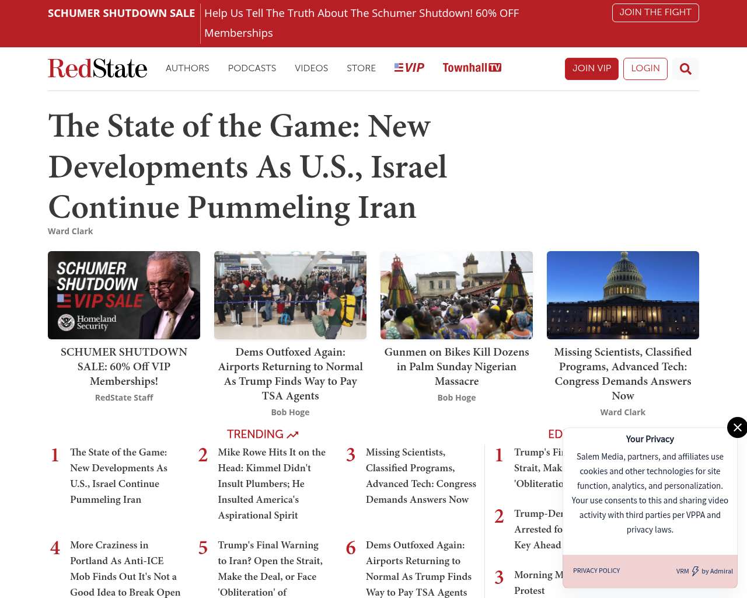Open the Authors menu item
Screen dimensions: 747x598
point(187,68)
